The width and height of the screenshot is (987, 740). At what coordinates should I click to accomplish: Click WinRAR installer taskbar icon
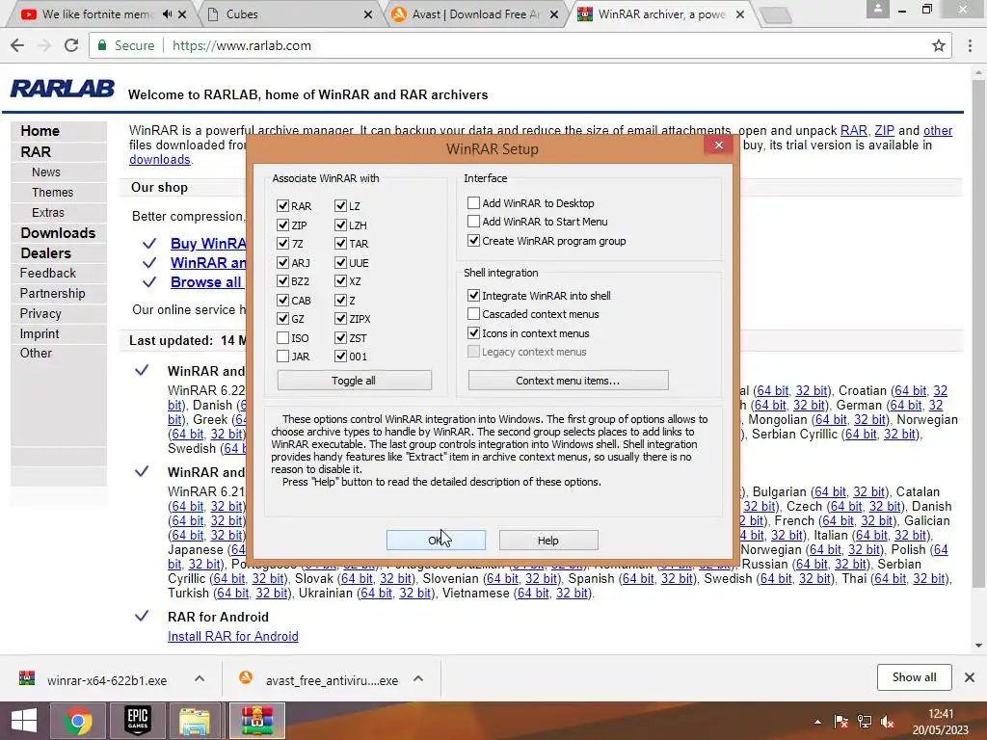click(x=256, y=721)
